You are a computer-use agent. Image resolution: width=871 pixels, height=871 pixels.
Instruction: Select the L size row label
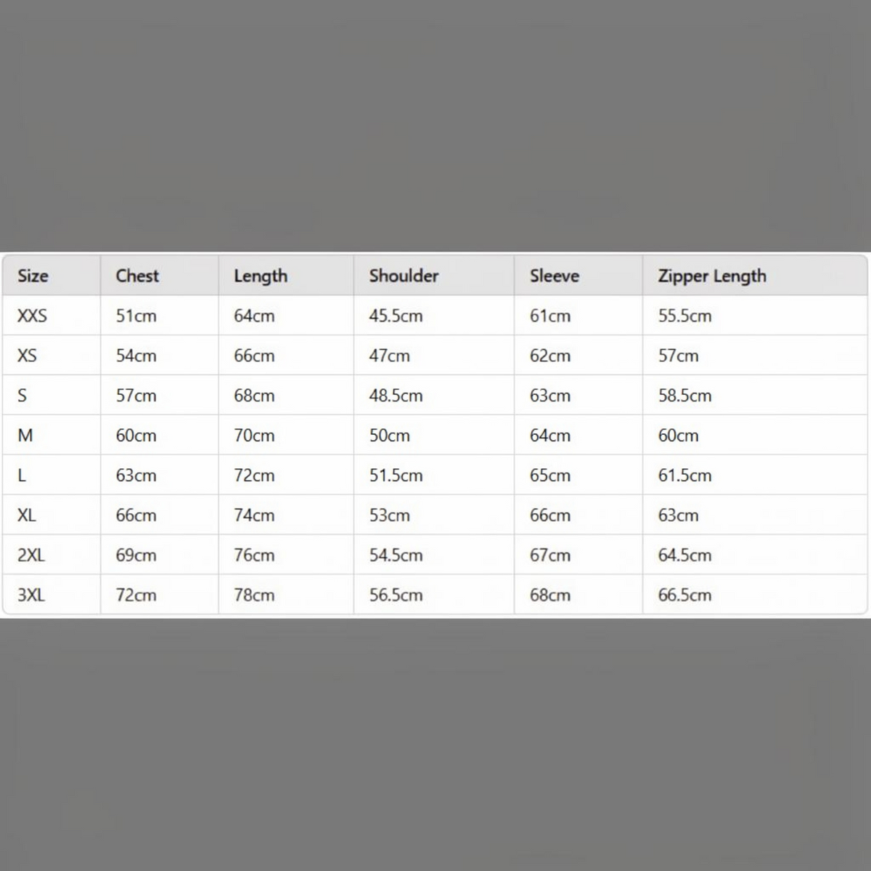pyautogui.click(x=22, y=475)
